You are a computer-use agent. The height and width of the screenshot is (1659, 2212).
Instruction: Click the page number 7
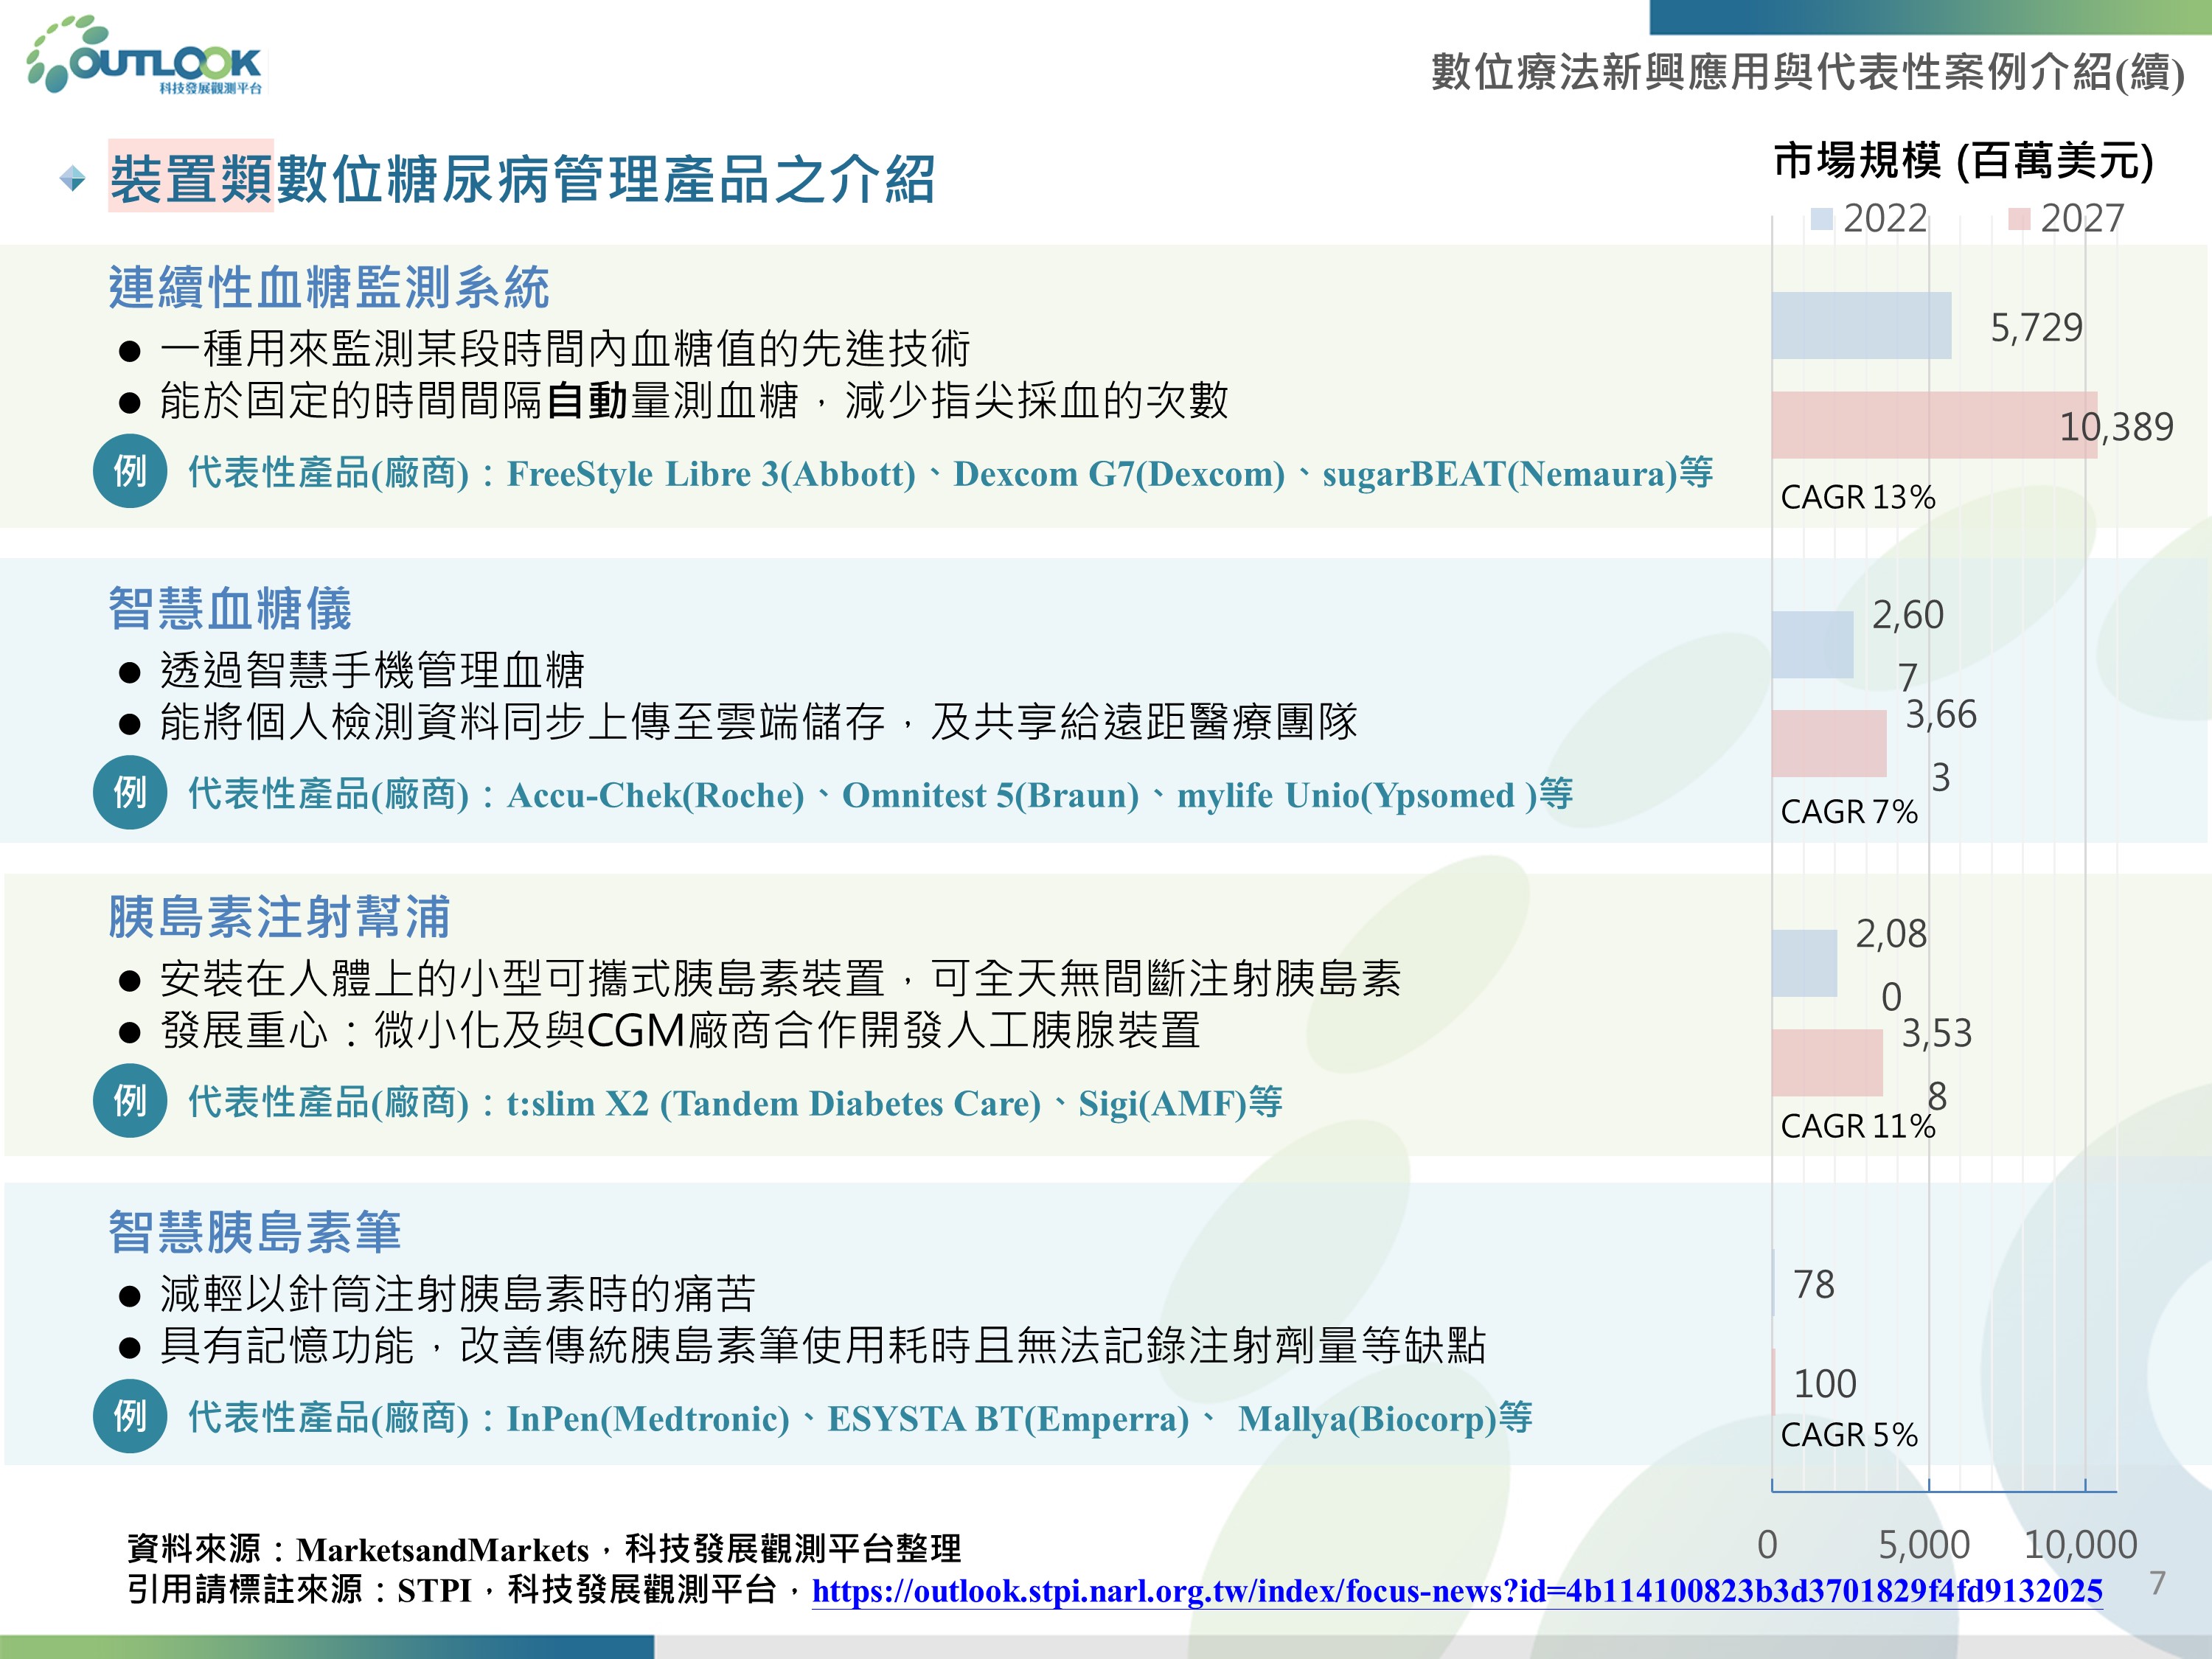point(2158,1583)
